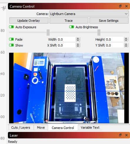Increase Width value with up arrow

coord(78,38)
